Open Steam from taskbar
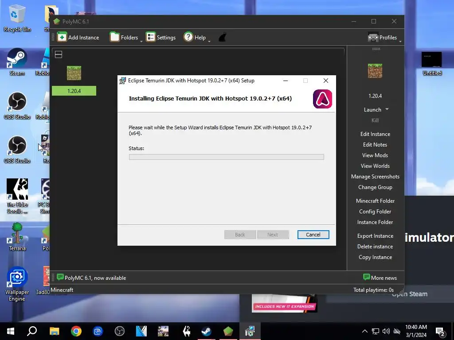 pyautogui.click(x=207, y=331)
